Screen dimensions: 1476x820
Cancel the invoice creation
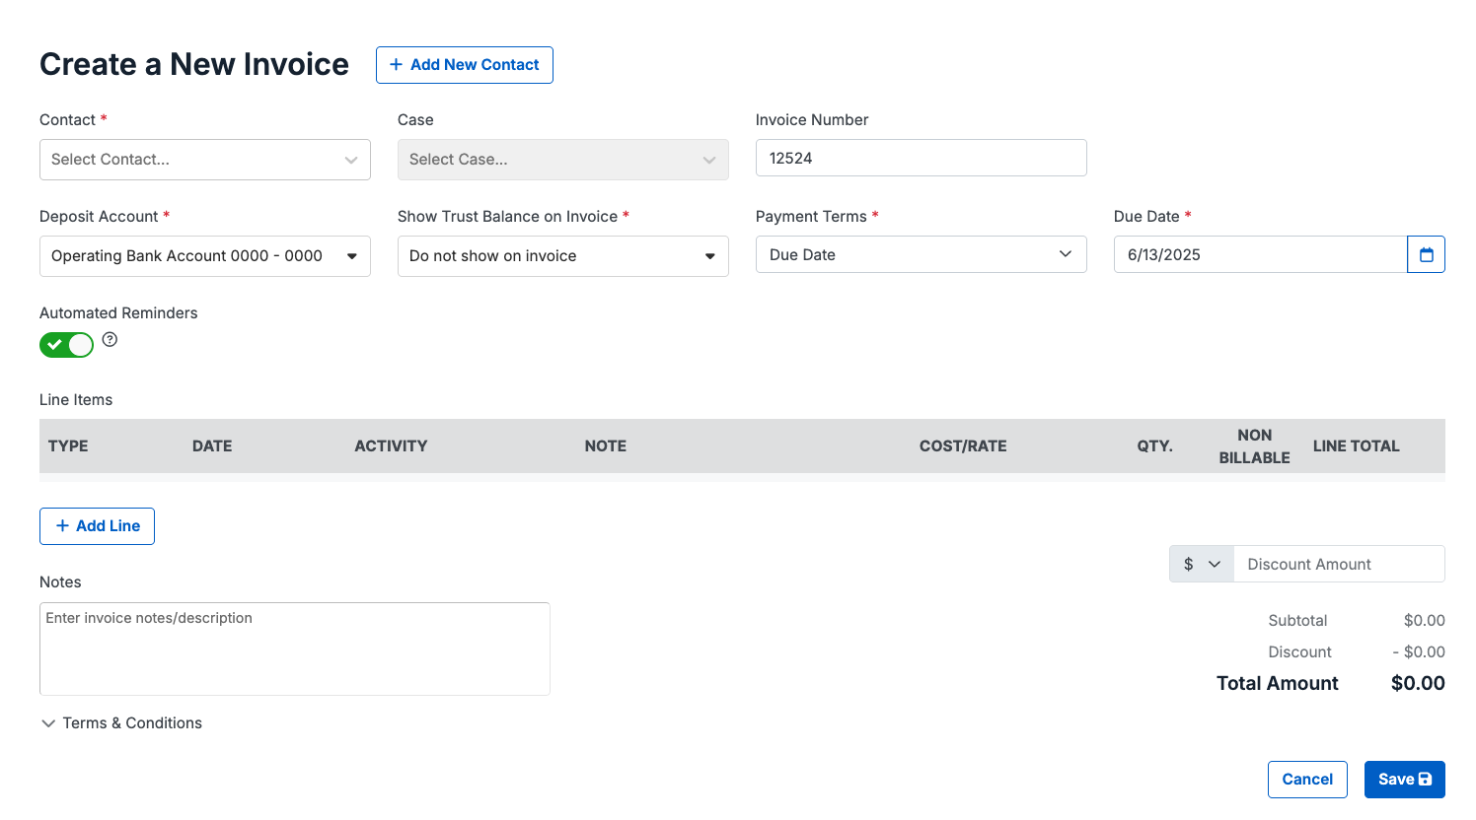click(1307, 779)
